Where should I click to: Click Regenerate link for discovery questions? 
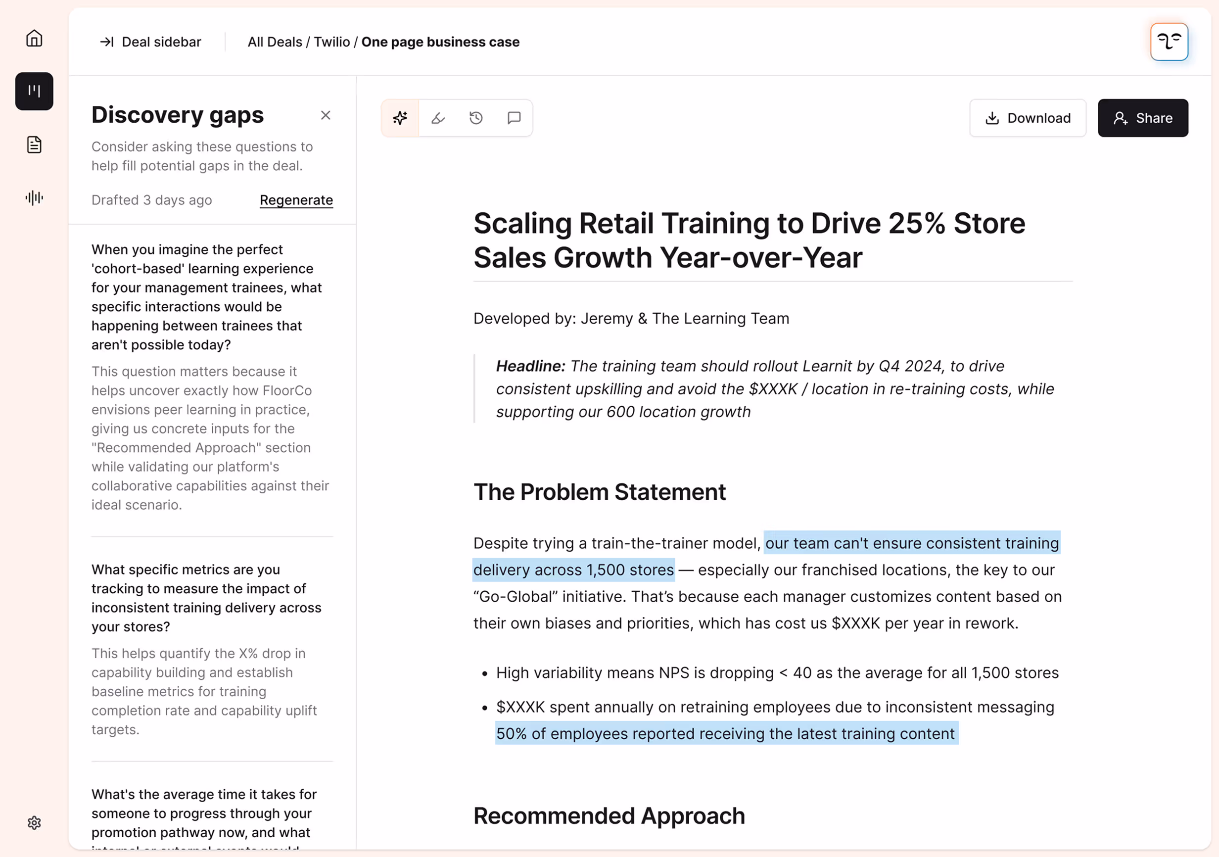tap(296, 200)
